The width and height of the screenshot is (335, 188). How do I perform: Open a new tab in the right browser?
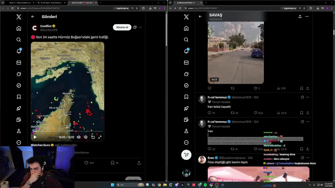206,3
